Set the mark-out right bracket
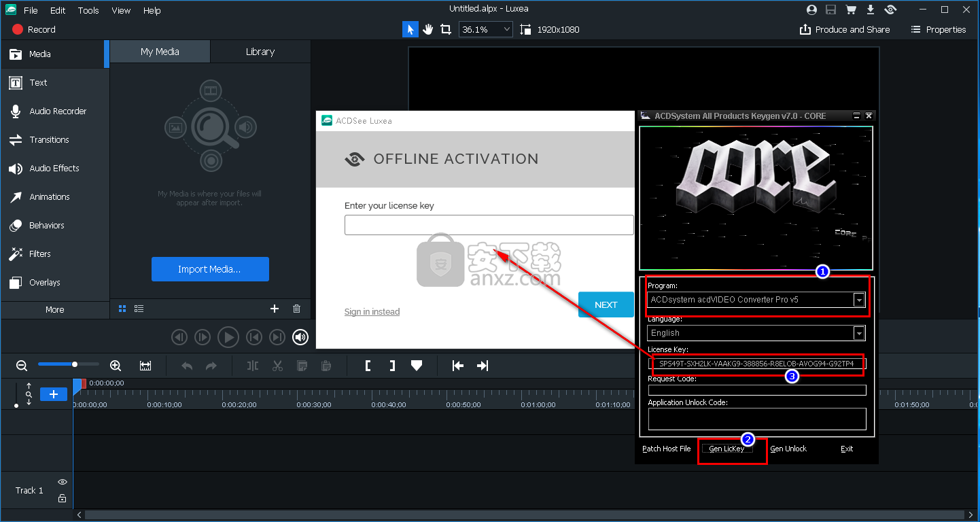 392,366
